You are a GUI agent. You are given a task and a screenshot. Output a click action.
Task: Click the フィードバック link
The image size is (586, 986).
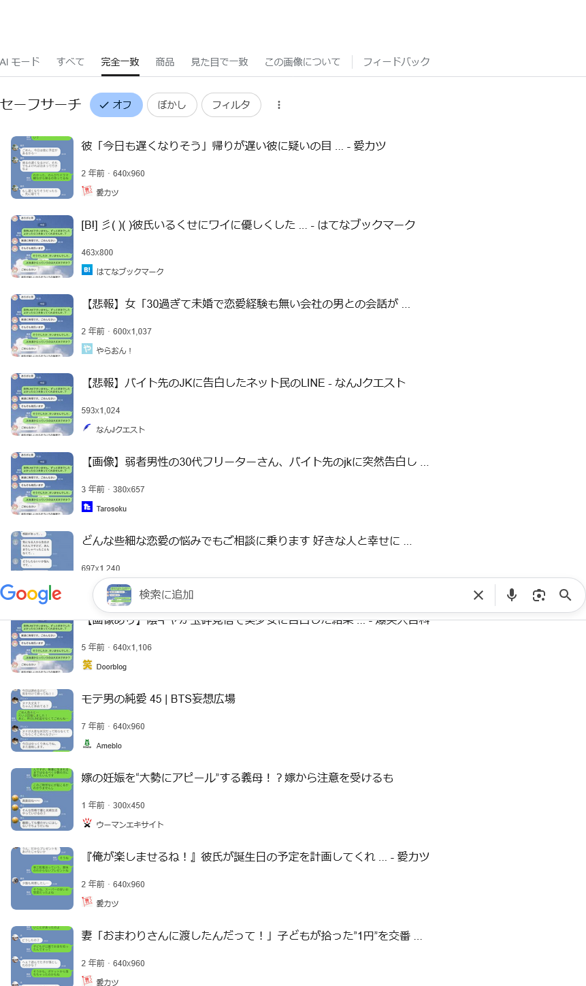[x=397, y=62]
